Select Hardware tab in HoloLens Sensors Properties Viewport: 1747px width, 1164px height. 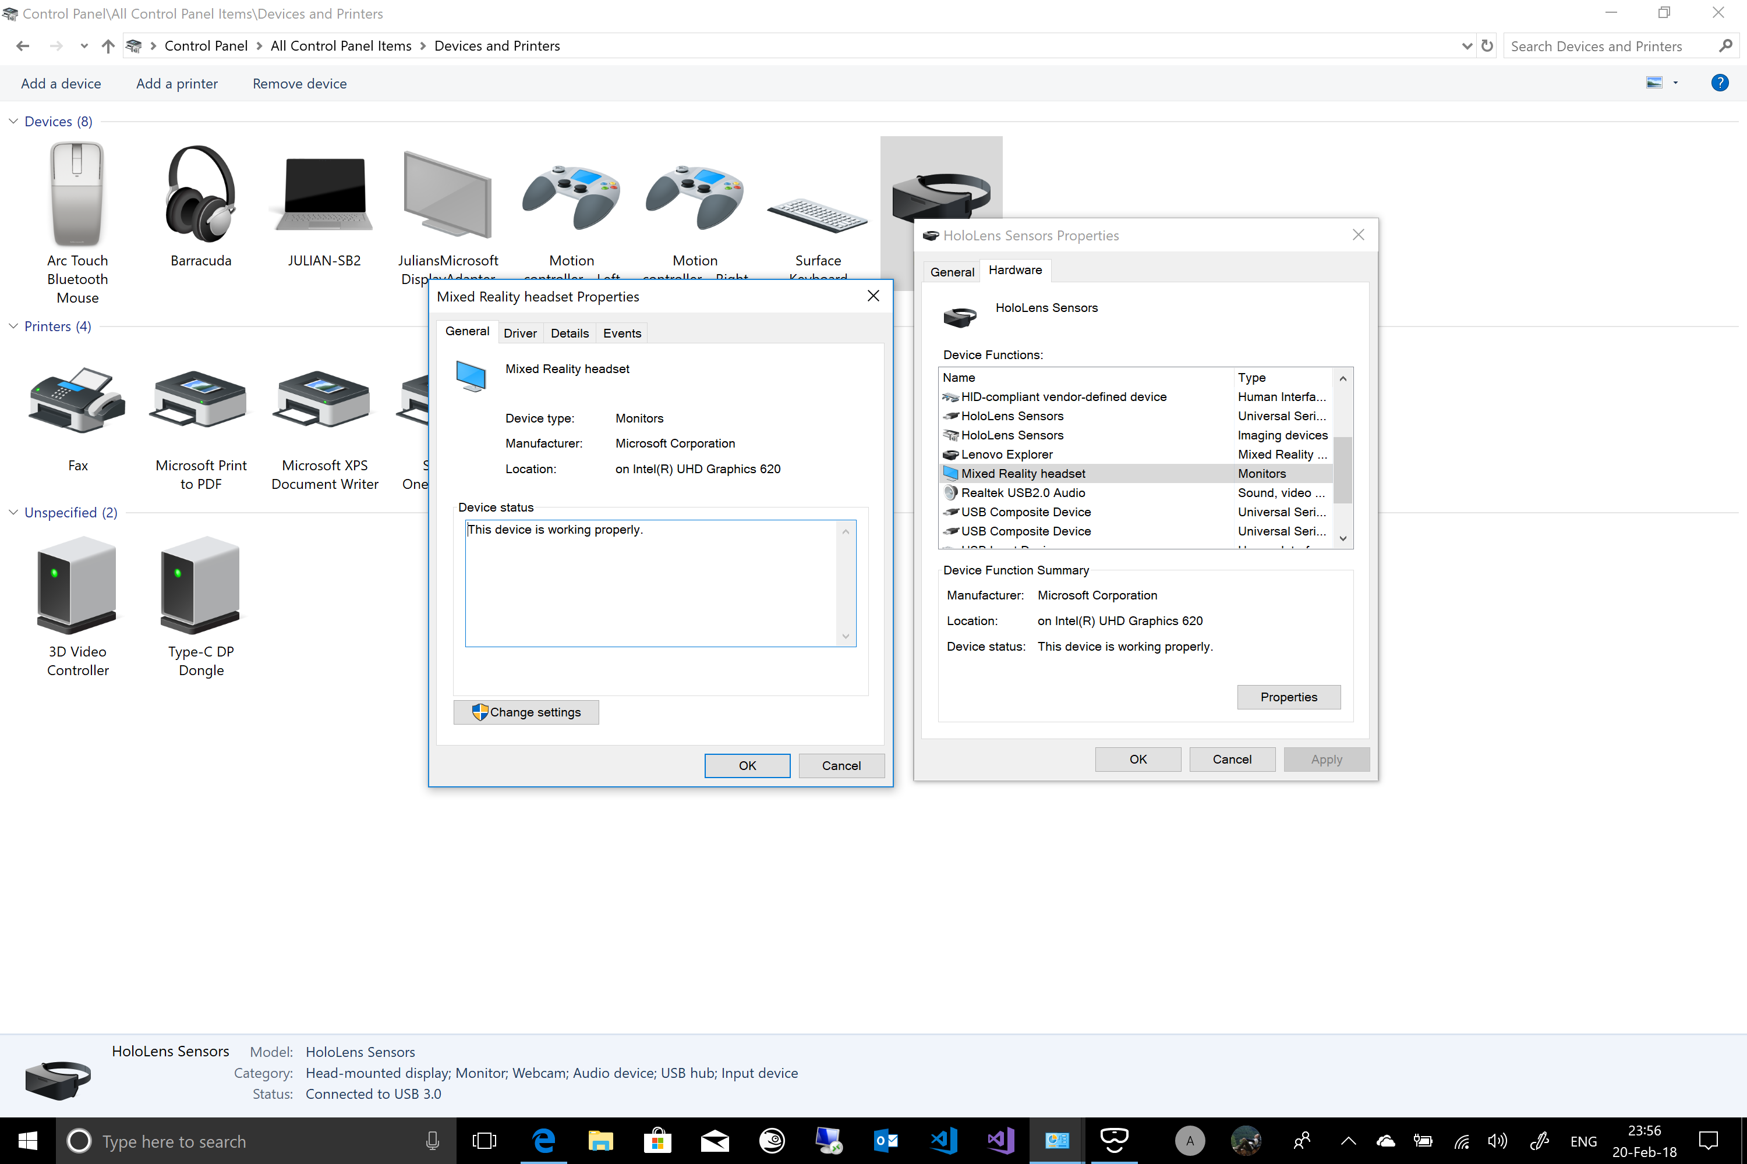click(1014, 270)
